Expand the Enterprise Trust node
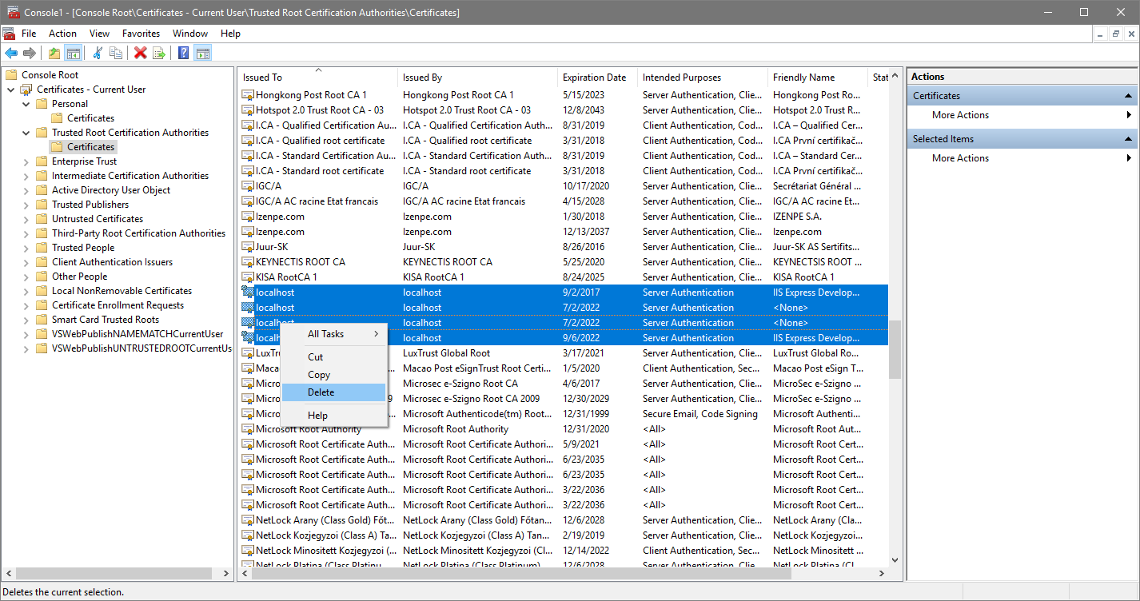The image size is (1140, 601). tap(26, 161)
